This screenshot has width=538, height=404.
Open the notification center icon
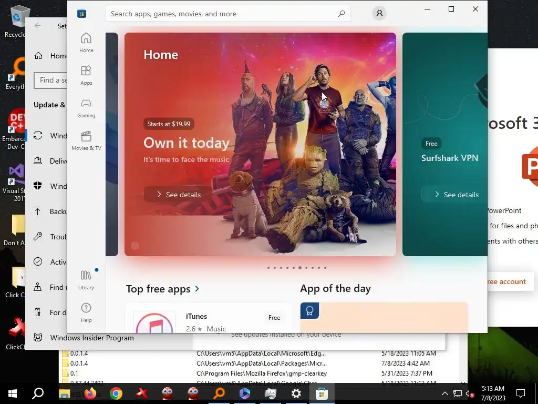pos(521,393)
